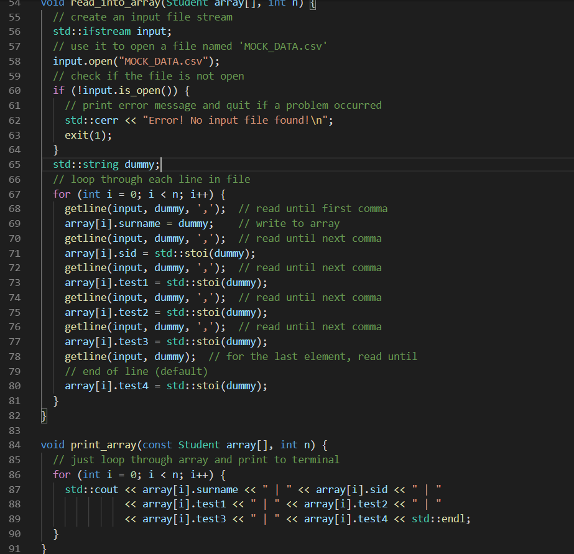
Task: Click 'getline(input, dummy);' on line 78
Action: point(130,357)
